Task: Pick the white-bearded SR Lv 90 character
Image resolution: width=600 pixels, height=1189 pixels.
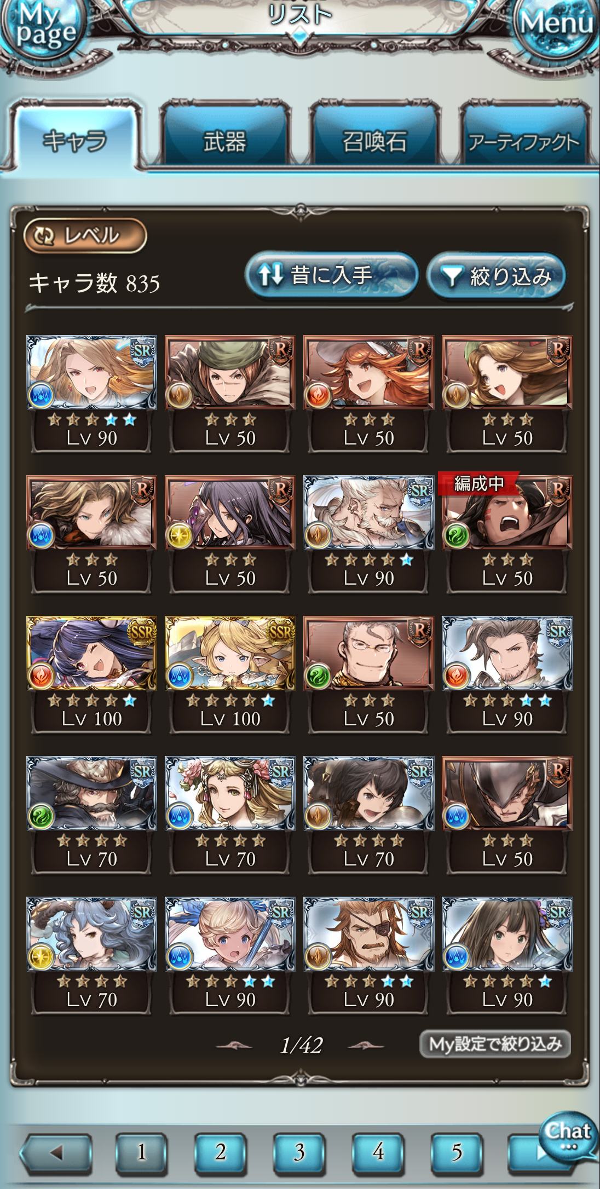Action: pos(368,533)
